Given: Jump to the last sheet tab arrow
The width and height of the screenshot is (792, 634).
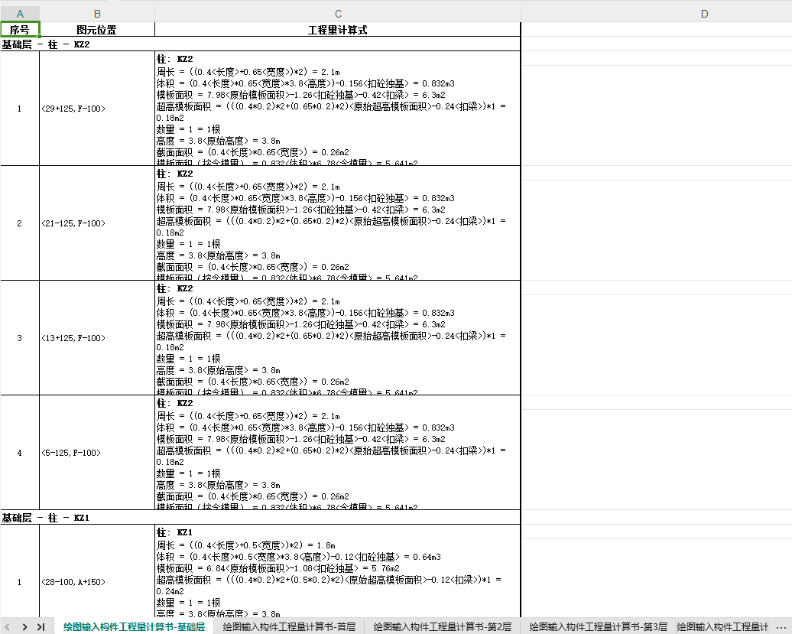Looking at the screenshot, I should pyautogui.click(x=41, y=627).
